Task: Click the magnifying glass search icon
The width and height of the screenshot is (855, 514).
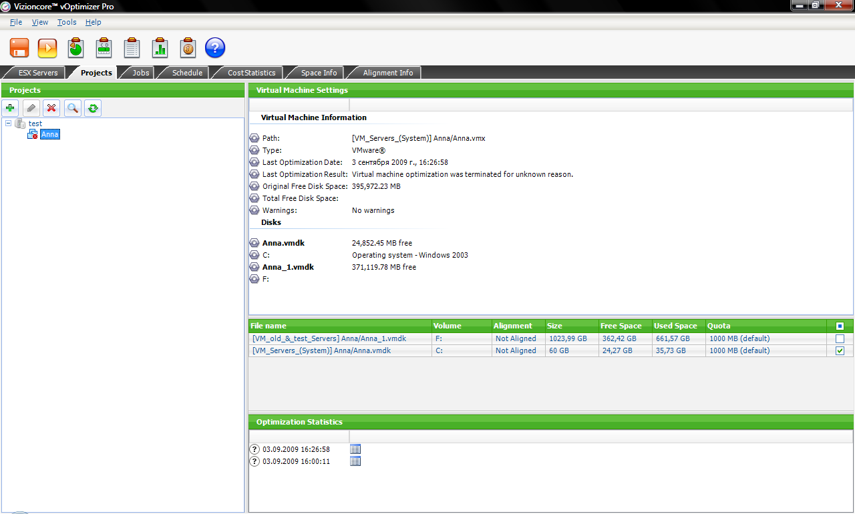Action: (72, 108)
